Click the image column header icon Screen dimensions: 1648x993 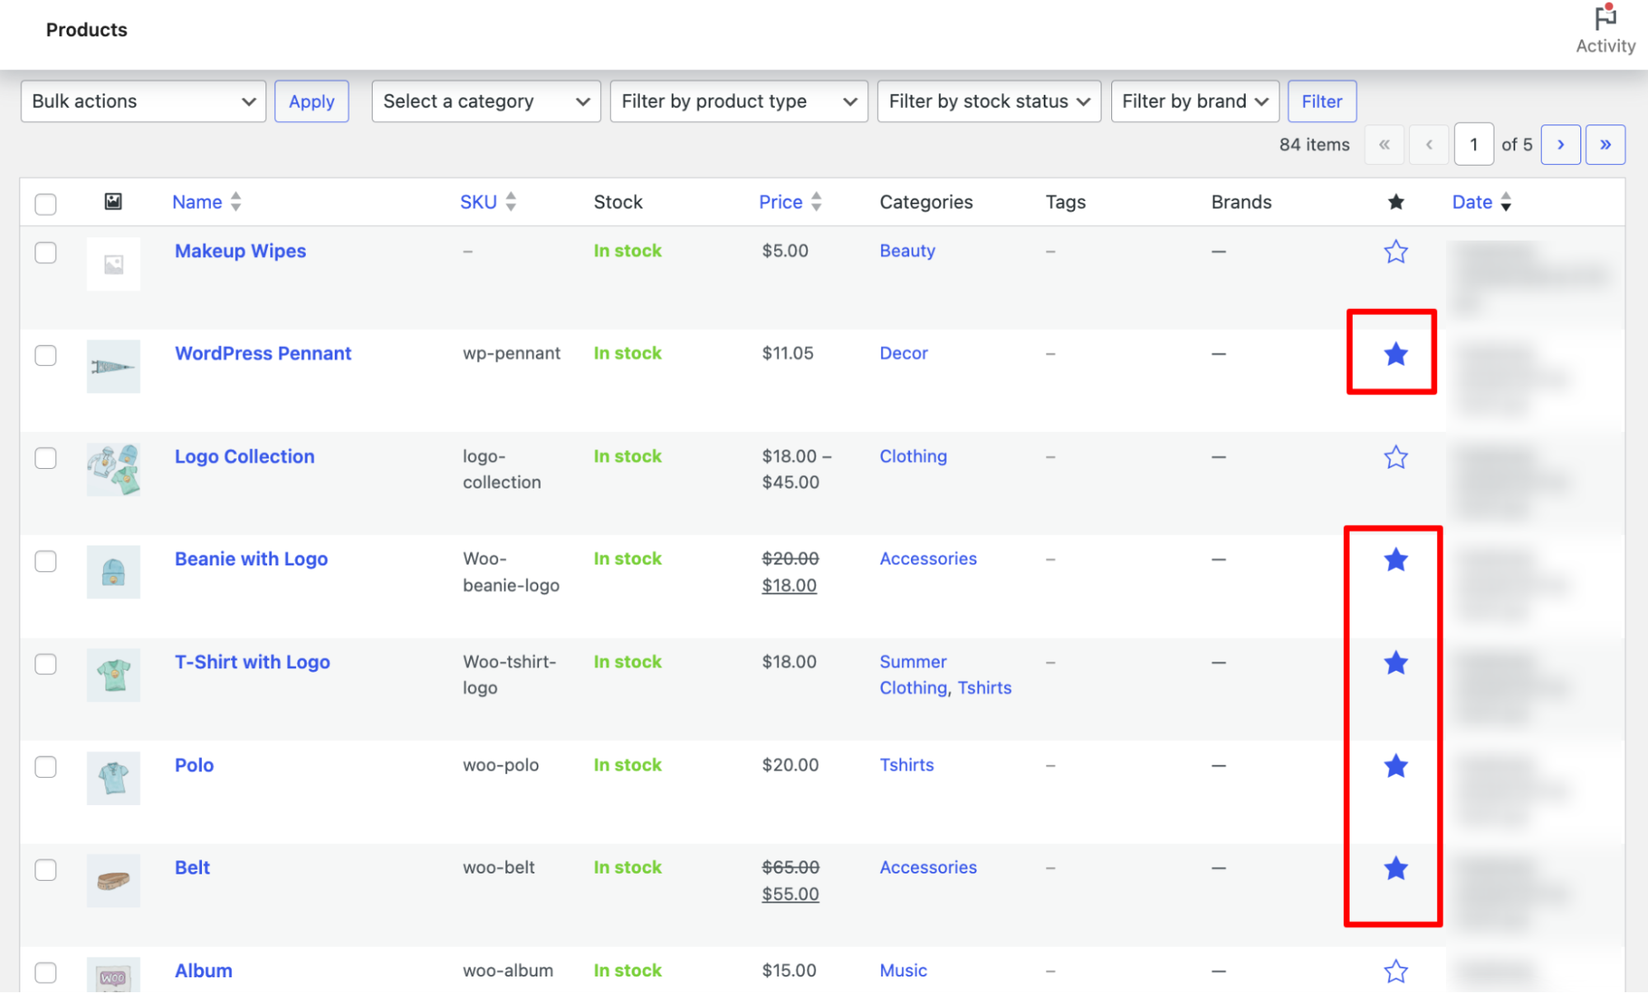point(113,201)
